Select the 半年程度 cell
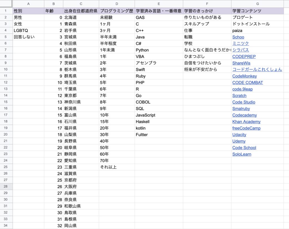289x229 pixels. coord(117,43)
